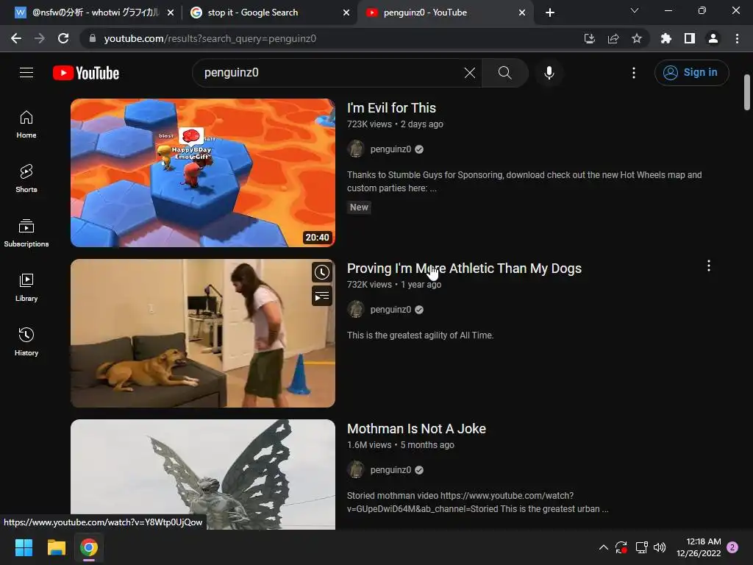
Task: Show hidden tray icons chevron
Action: coord(604,547)
